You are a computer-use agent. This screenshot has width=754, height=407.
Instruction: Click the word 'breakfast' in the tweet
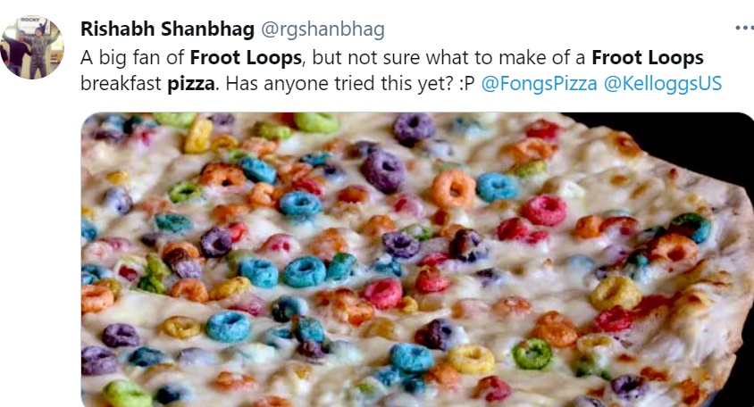[121, 84]
